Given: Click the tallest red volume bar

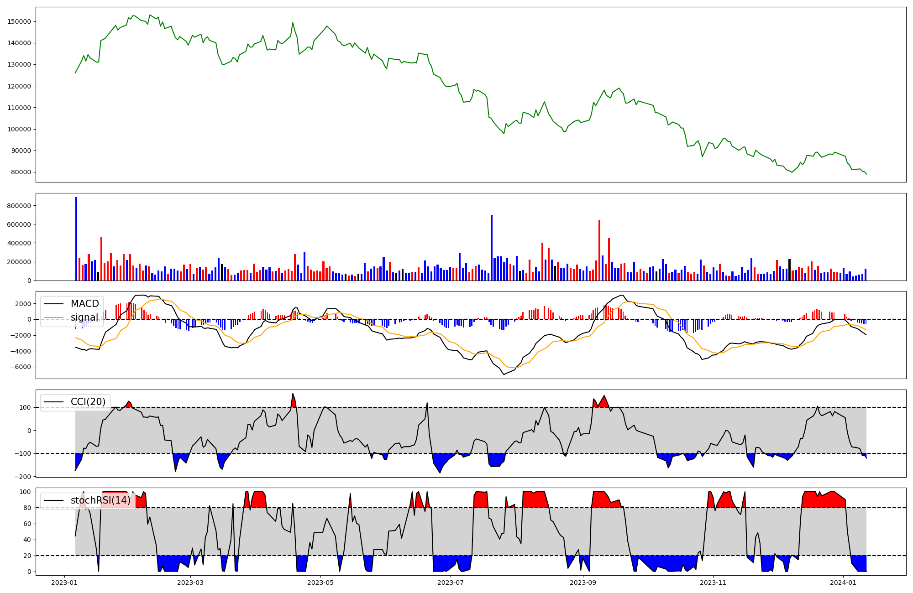Looking at the screenshot, I should pos(599,250).
